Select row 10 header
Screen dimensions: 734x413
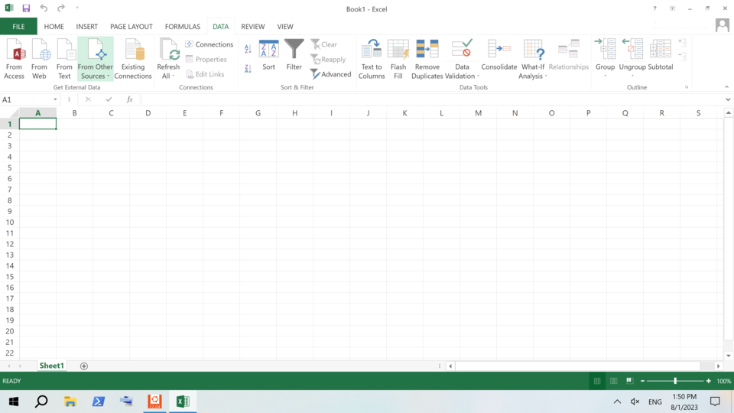coord(9,222)
